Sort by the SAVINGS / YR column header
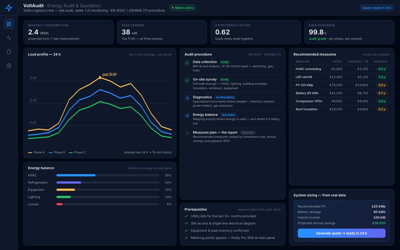400x250 pixels. 358,62
